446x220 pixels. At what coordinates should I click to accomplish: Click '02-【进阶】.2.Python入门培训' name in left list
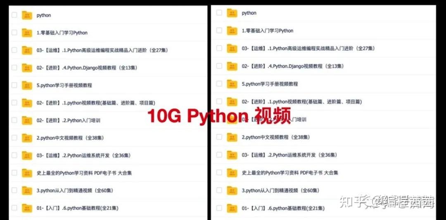pyautogui.click(x=68, y=120)
